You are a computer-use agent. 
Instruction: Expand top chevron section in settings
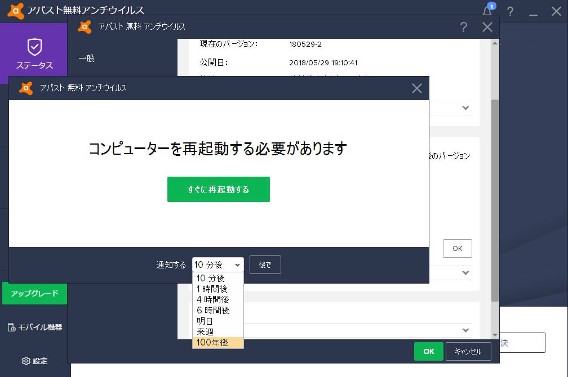(466, 108)
